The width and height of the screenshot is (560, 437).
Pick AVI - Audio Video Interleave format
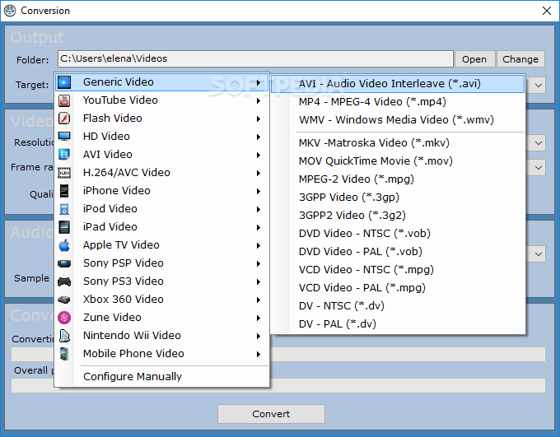point(398,84)
